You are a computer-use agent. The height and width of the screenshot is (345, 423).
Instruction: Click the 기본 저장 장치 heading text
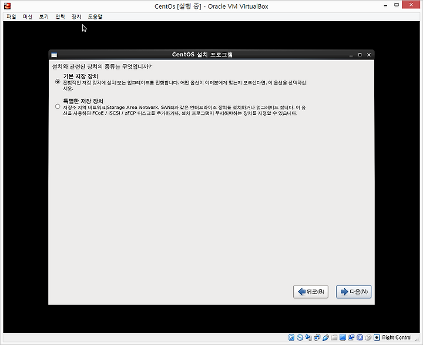(x=80, y=76)
